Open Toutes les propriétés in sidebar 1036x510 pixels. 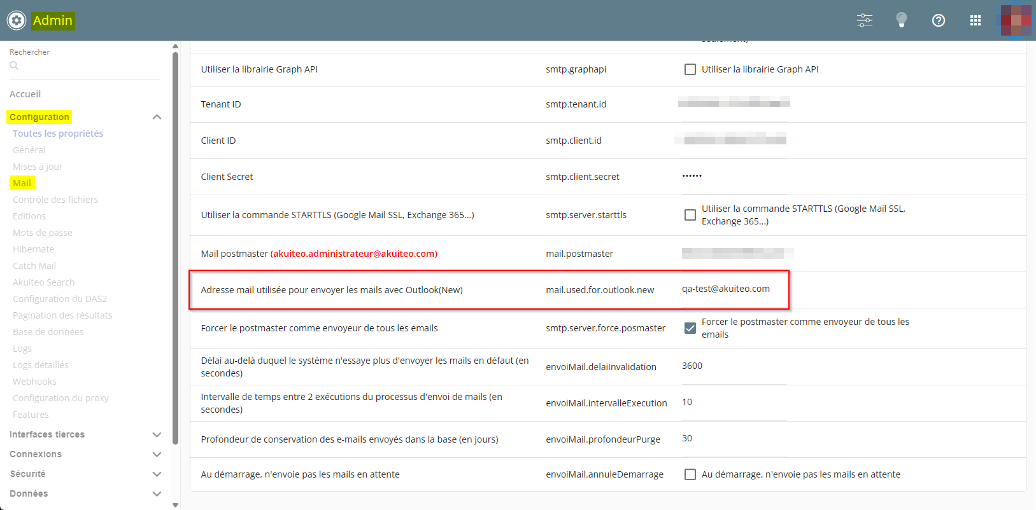[x=58, y=134]
